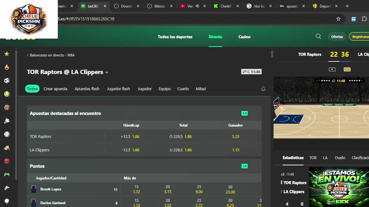Image resolution: width=369 pixels, height=207 pixels.
Task: Bet Brook Lopez over 30 points
Action: tap(230, 189)
